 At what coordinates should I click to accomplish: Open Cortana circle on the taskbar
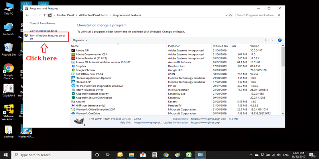[x=97, y=155]
